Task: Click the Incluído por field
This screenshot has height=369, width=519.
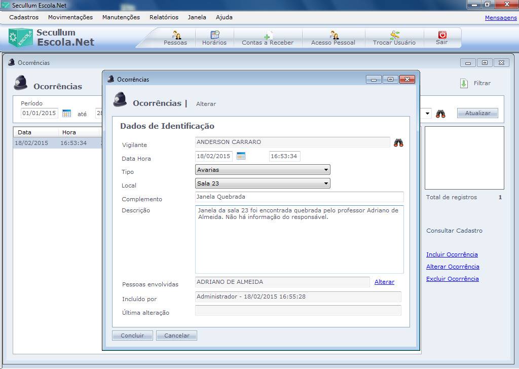Action: [298, 297]
